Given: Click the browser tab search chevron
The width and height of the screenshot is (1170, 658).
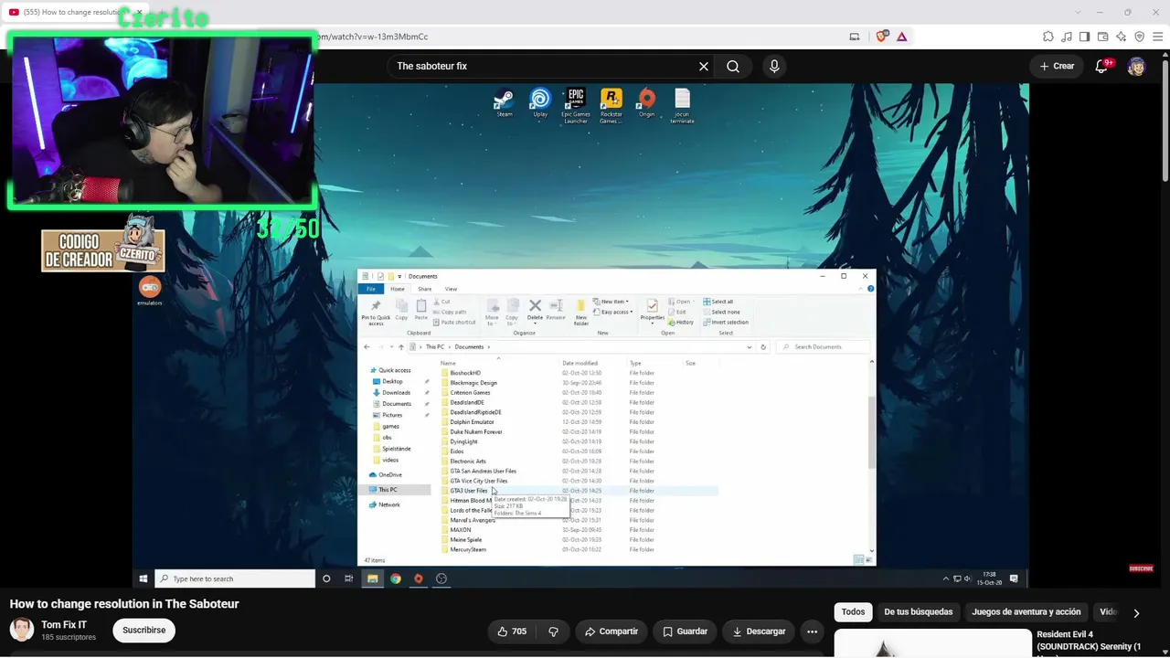Looking at the screenshot, I should (1077, 12).
